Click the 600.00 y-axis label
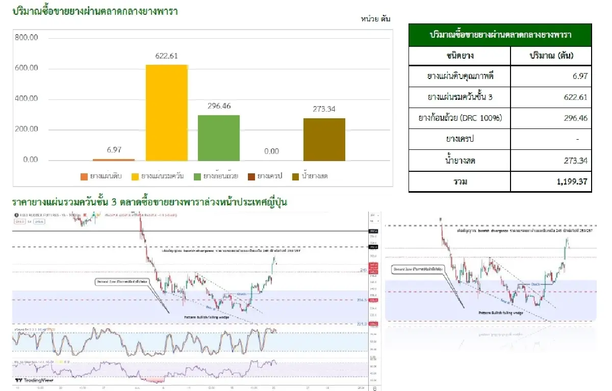 tap(27, 68)
